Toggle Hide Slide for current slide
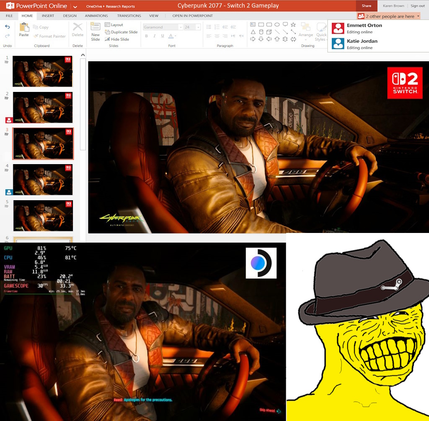The height and width of the screenshot is (421, 429). 117,39
